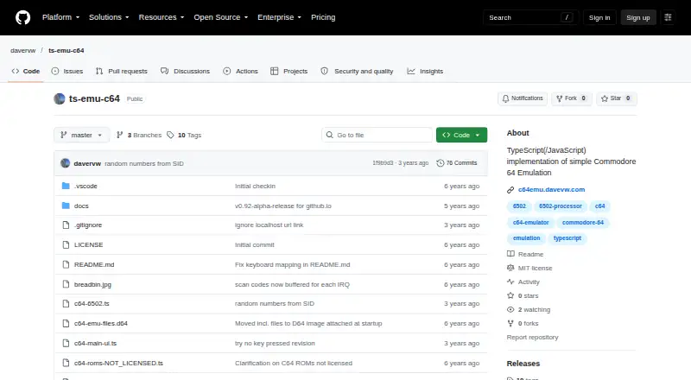Open the LICENSE file

click(89, 244)
